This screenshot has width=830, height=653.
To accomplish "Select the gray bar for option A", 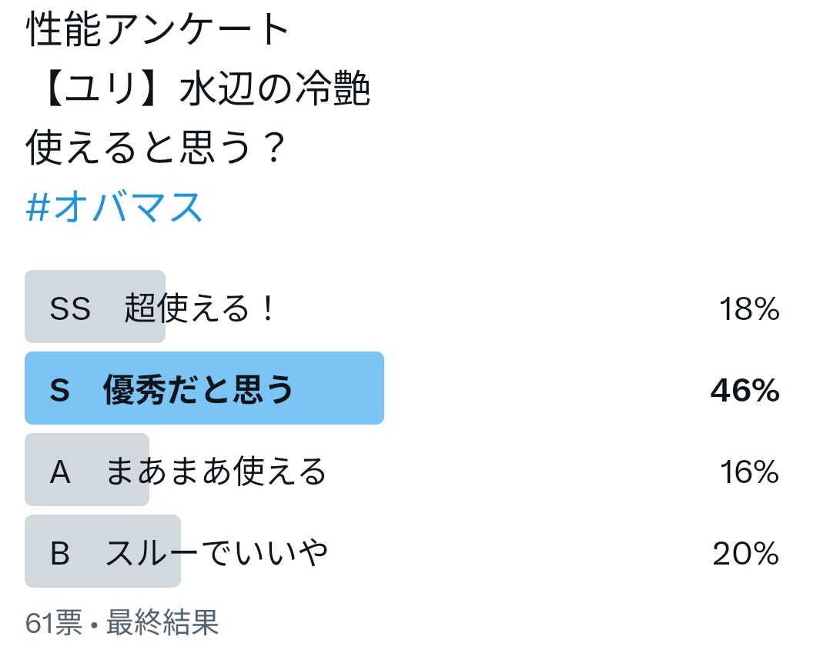I will [87, 469].
